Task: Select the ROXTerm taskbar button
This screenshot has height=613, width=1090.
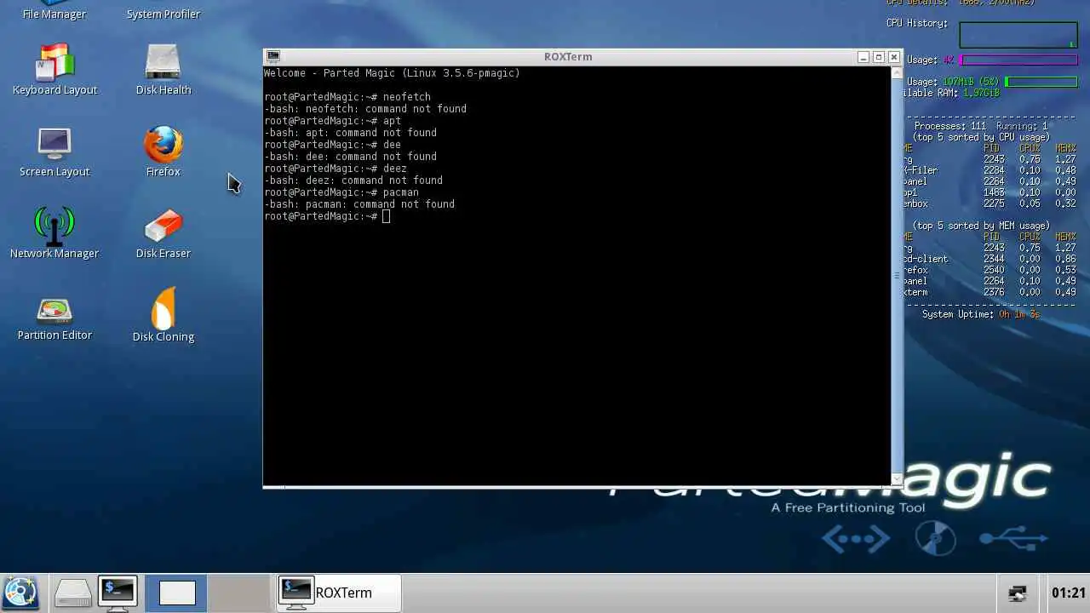Action: pyautogui.click(x=338, y=593)
